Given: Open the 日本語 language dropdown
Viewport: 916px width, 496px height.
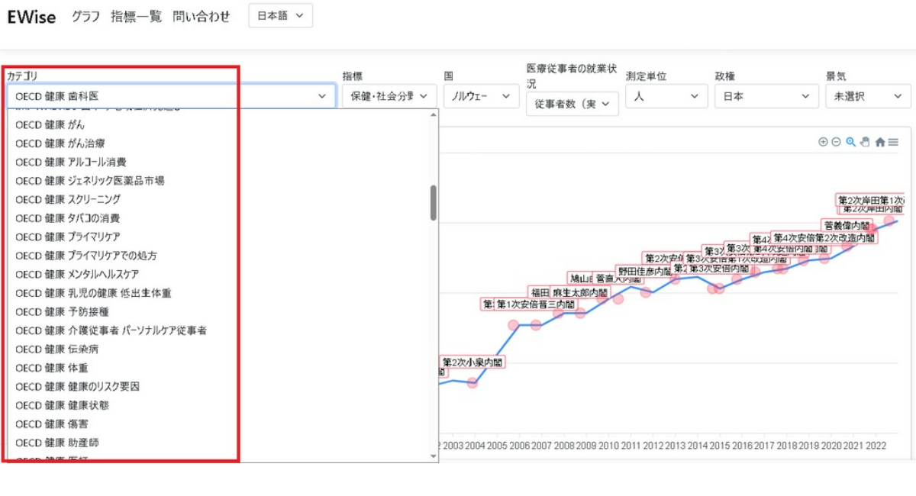Looking at the screenshot, I should click(x=280, y=16).
